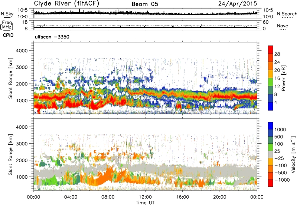Pick the red bottom segment of velocity colorbar
The image size is (297, 205).
coord(271,183)
